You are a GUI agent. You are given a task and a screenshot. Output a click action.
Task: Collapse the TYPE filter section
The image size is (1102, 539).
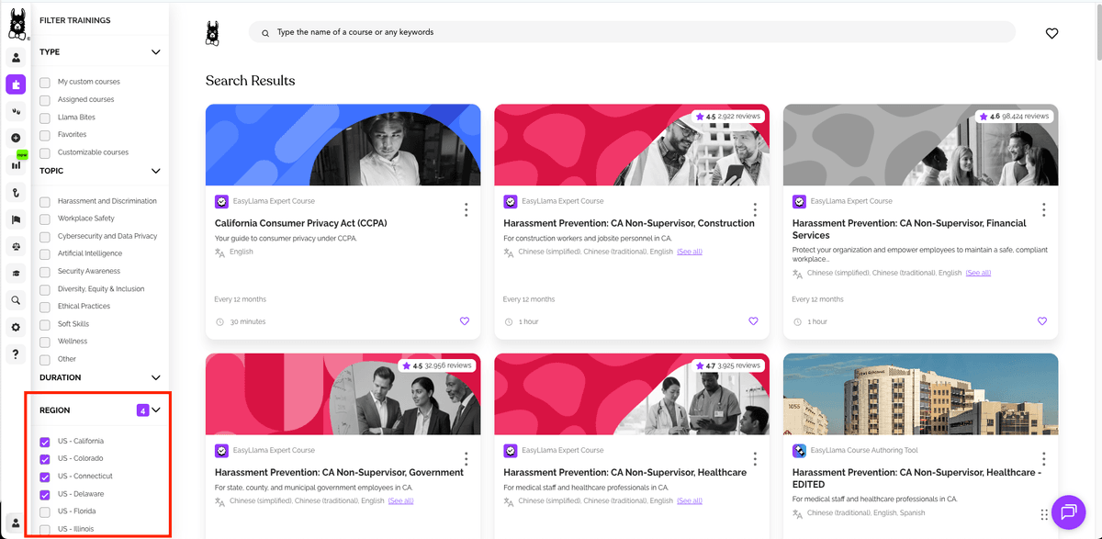156,52
